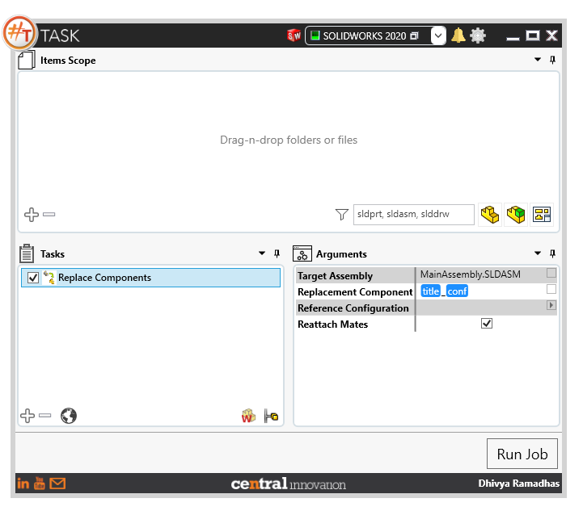Click the assemblies filter green cube icon
This screenshot has width=583, height=515.
(x=516, y=215)
